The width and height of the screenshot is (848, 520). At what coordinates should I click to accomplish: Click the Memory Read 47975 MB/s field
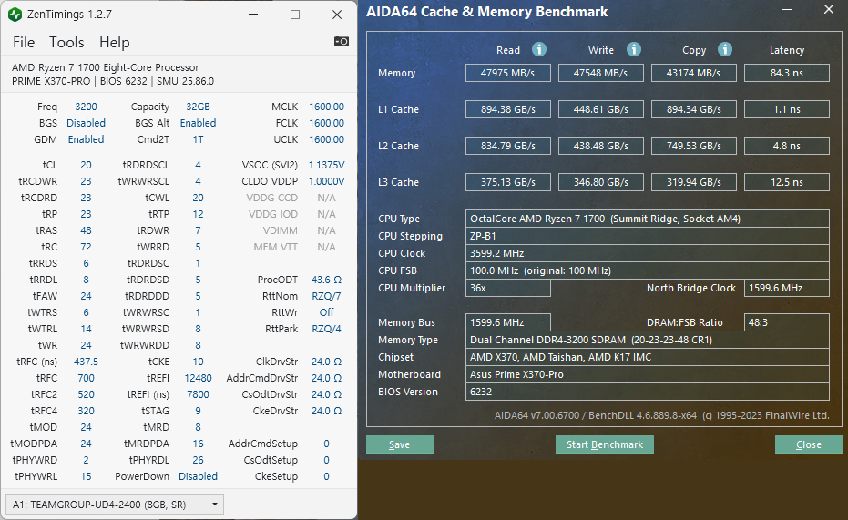[508, 73]
